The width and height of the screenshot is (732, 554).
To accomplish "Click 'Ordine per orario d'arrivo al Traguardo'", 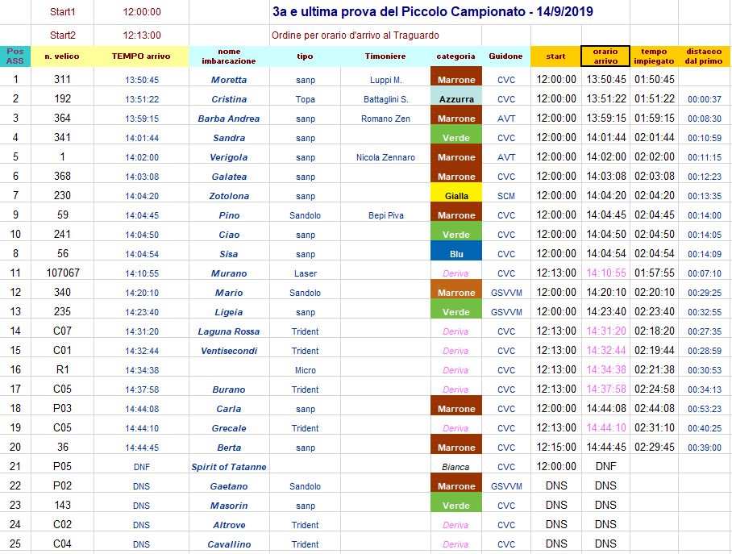I will point(356,35).
